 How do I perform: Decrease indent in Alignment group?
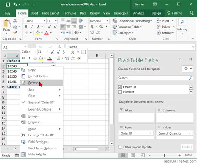click(x=63, y=33)
